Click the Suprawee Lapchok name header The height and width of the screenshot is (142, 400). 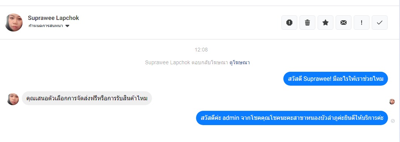click(53, 18)
